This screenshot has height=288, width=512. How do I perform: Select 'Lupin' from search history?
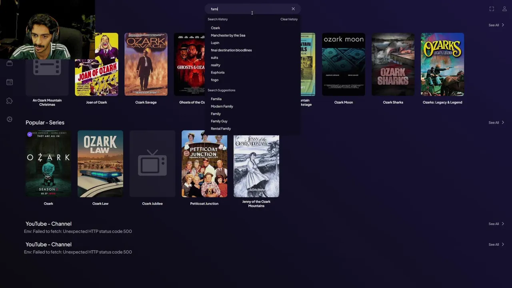(x=215, y=43)
